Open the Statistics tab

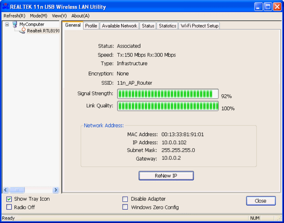168,26
